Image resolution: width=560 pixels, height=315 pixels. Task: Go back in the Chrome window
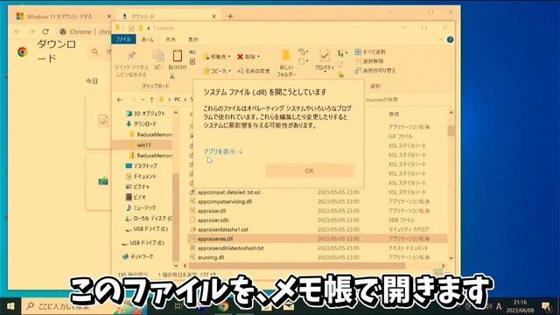(x=17, y=31)
